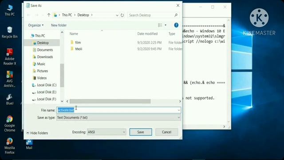The image size is (284, 160).
Task: Create a New folder
Action: coord(59,25)
